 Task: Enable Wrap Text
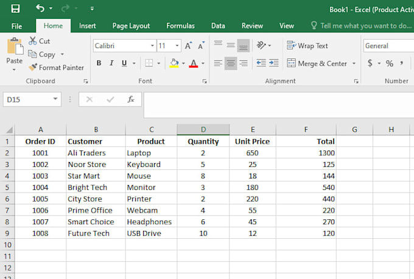tap(307, 46)
